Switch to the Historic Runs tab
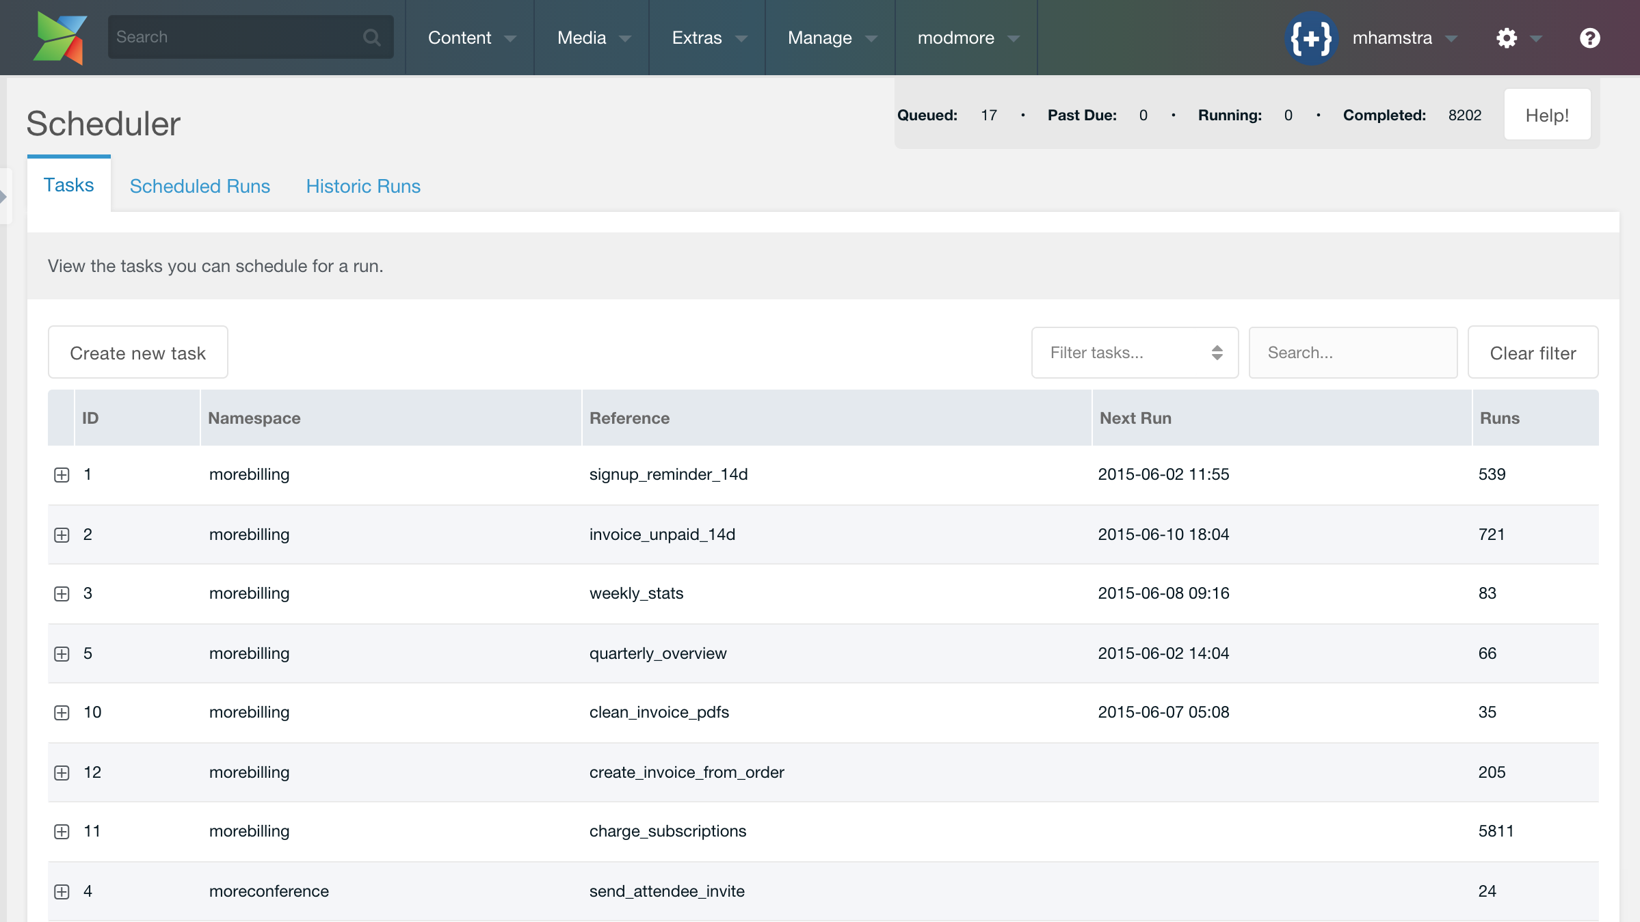Screen dimensions: 1640x922 click(363, 186)
